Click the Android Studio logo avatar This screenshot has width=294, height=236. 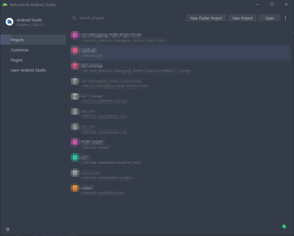[9, 21]
